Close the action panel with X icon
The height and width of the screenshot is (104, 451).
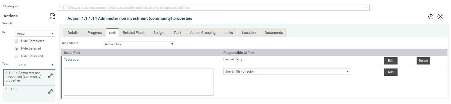(x=440, y=17)
